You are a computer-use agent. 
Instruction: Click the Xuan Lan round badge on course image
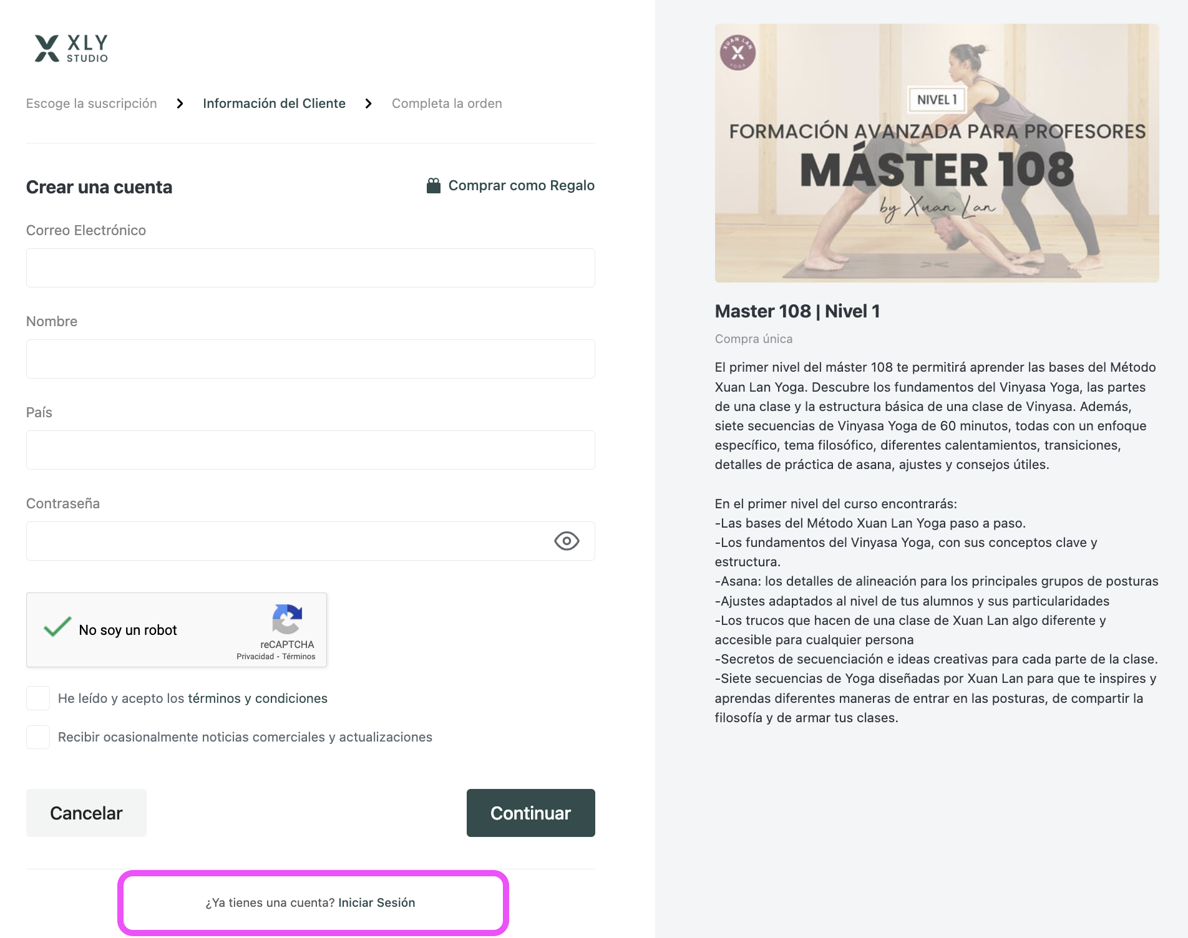738,52
